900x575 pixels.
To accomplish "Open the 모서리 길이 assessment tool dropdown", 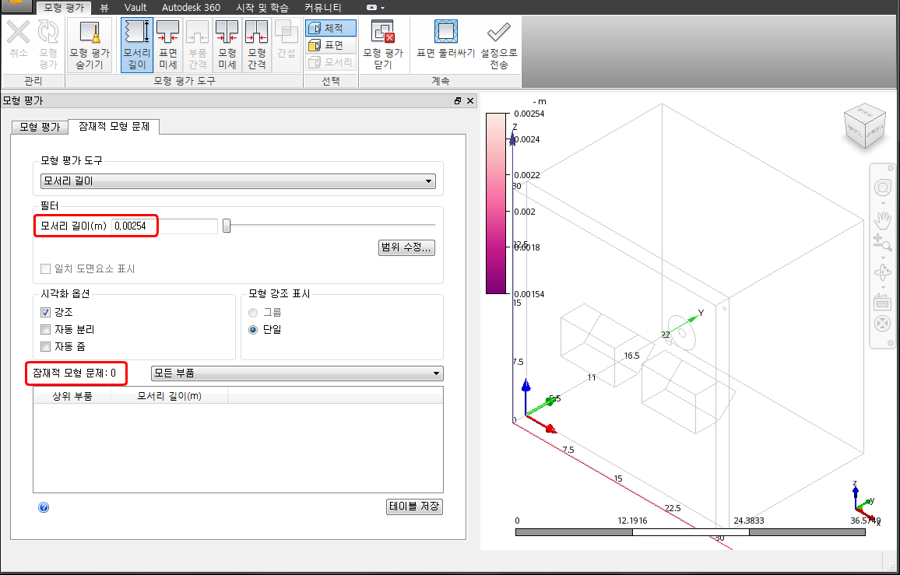I will pyautogui.click(x=237, y=181).
